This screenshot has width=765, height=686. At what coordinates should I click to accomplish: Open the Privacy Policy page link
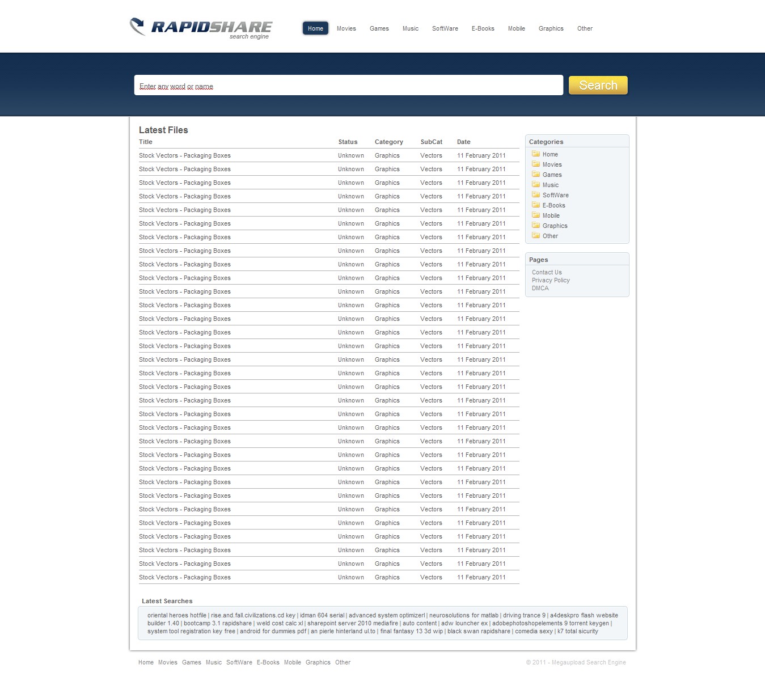(x=551, y=280)
